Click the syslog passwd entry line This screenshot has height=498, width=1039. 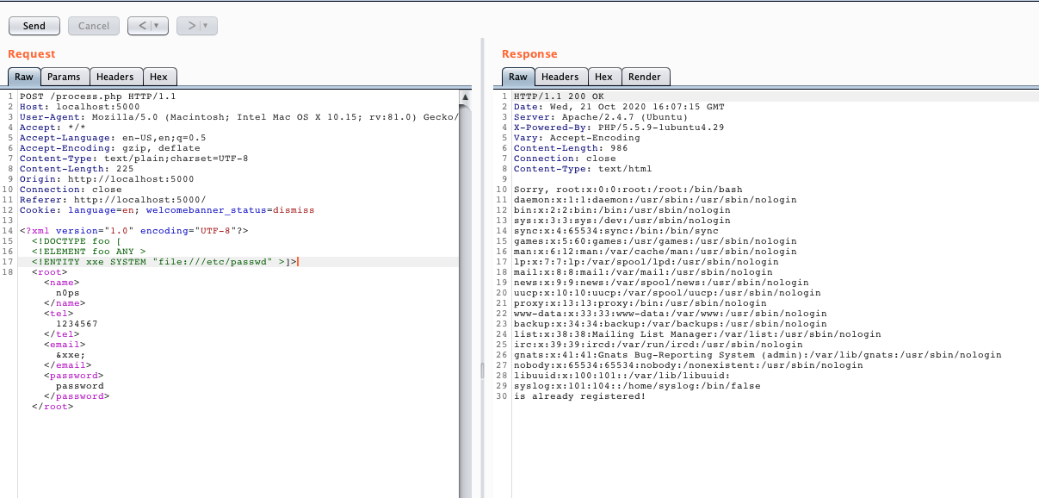point(637,386)
